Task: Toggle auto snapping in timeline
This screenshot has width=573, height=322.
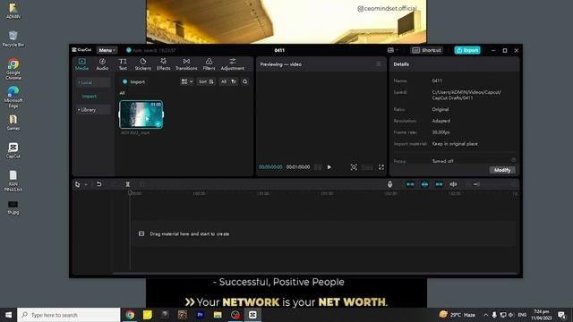Action: tap(424, 184)
